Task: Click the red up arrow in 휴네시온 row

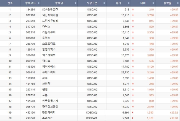Action: tap(133, 118)
